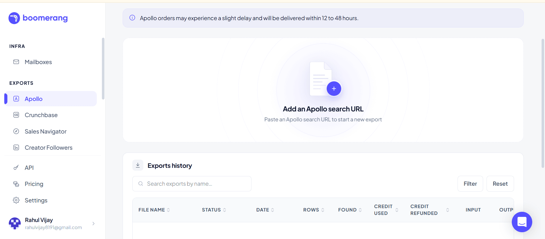Click the Crunchbase icon in sidebar

coord(16,115)
